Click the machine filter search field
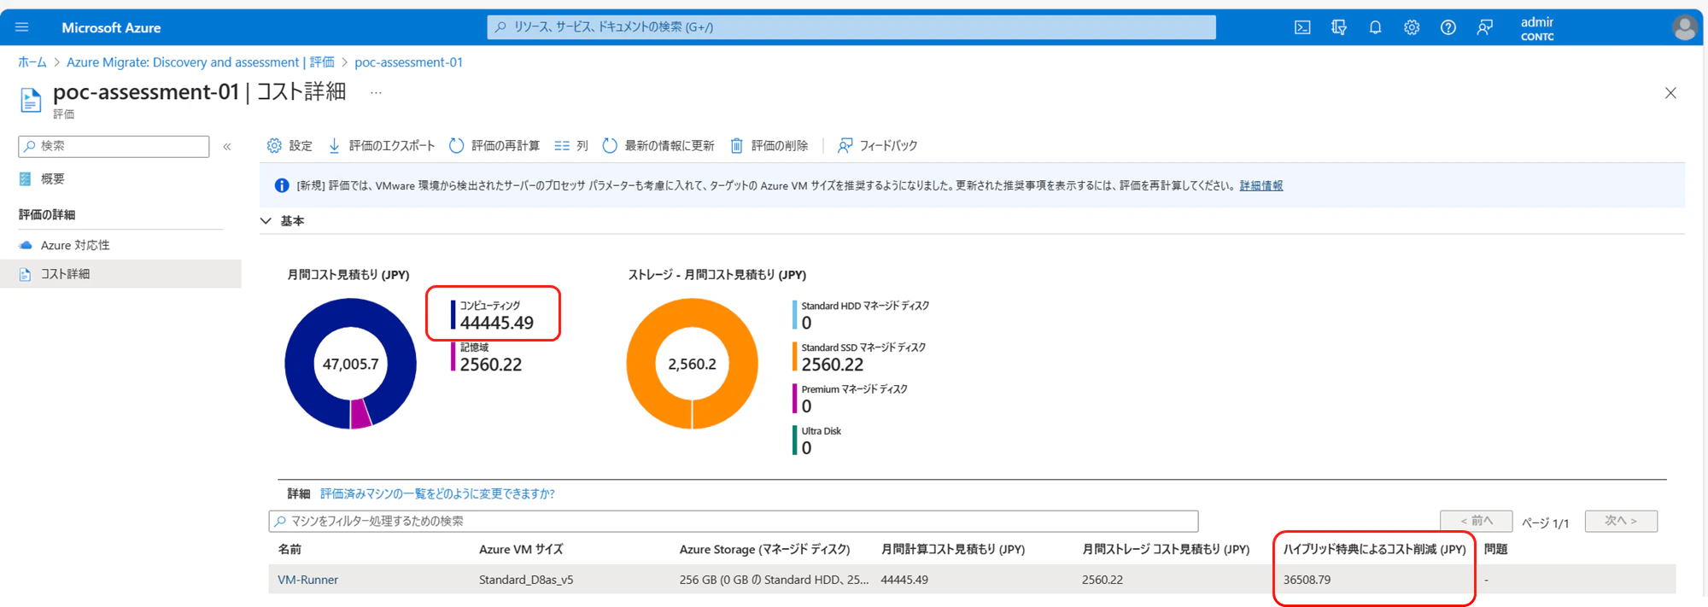This screenshot has width=1708, height=607. click(x=734, y=521)
